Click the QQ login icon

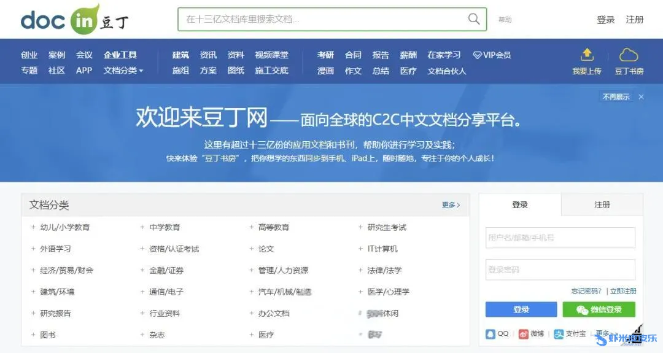tap(491, 334)
